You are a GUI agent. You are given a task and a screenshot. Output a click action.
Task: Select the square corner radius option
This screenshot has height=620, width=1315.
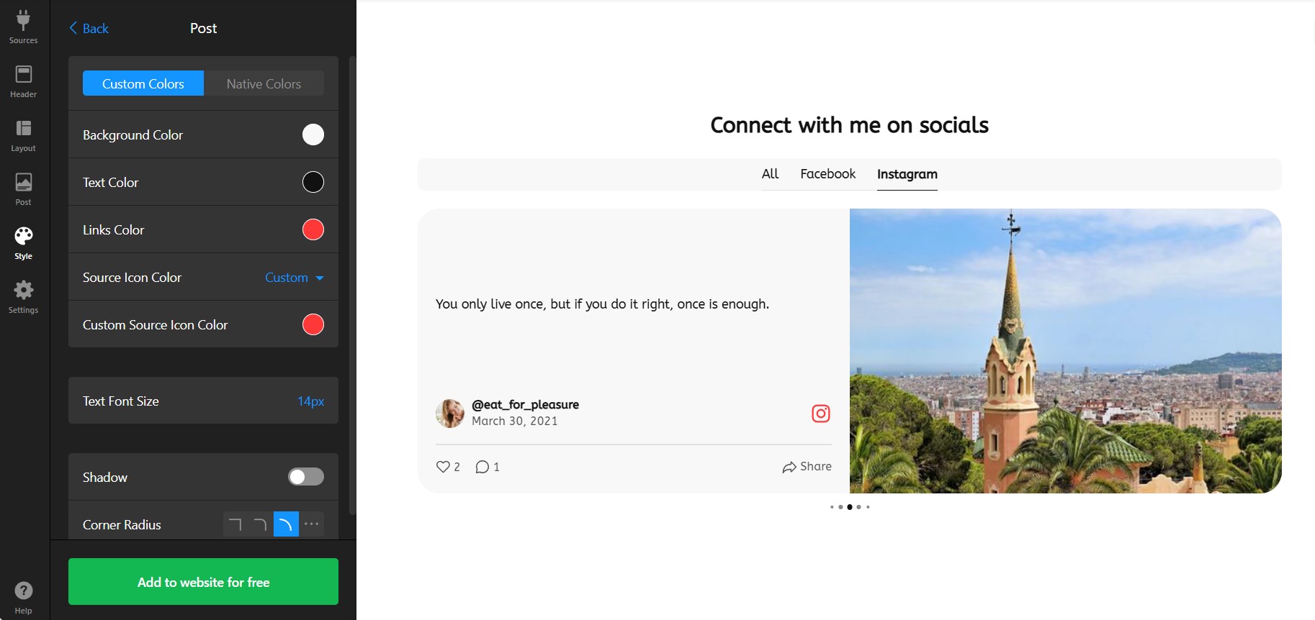click(235, 524)
